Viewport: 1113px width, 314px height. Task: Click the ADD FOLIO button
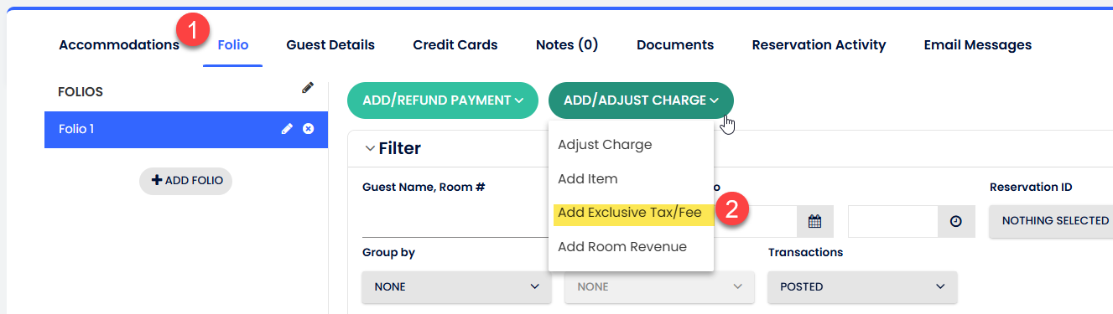click(x=185, y=180)
